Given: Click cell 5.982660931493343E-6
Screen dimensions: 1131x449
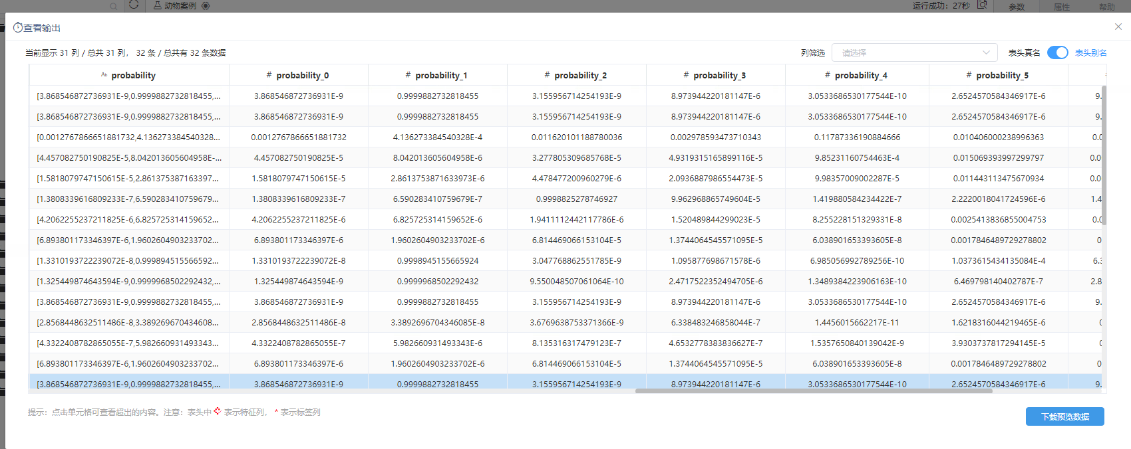Looking at the screenshot, I should 437,343.
